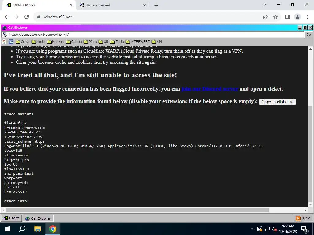The height and width of the screenshot is (235, 314).
Task: Open the INTERWEBZ bookmark folder
Action: tap(138, 42)
